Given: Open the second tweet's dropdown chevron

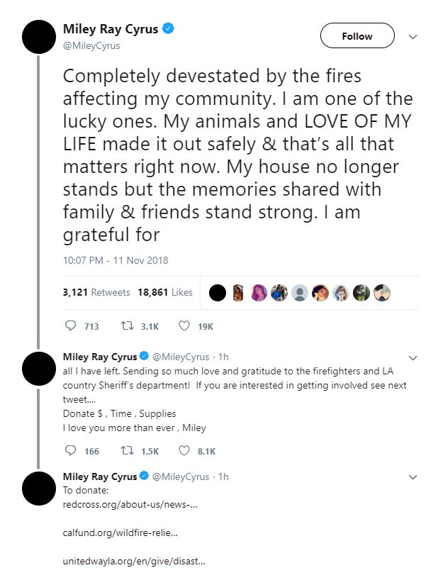Looking at the screenshot, I should click(x=413, y=357).
